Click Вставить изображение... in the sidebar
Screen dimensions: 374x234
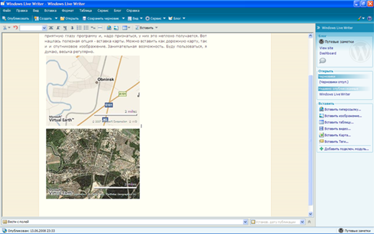[343, 116]
